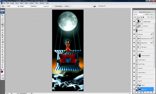Select the Path Selection tool
Image resolution: width=156 pixels, height=94 pixels.
[x=2, y=54]
